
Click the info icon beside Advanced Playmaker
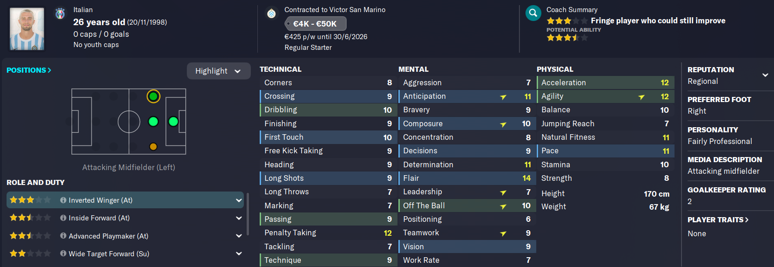(63, 236)
